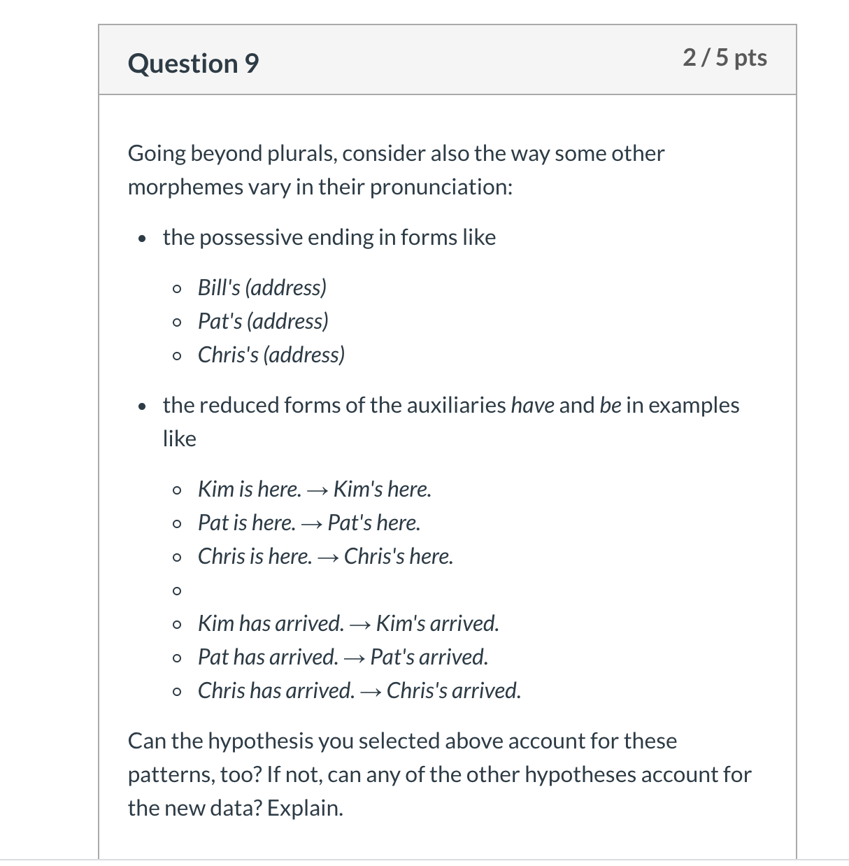
Task: Click the Pat is here example line
Action: pyautogui.click(x=309, y=523)
